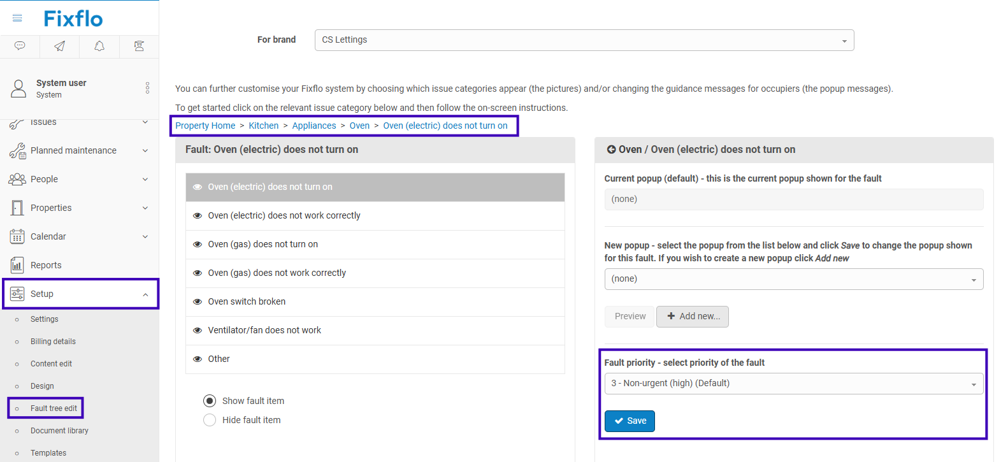The image size is (1001, 462).
Task: Select Oven (electric) does not work correctly row
Action: (x=375, y=216)
